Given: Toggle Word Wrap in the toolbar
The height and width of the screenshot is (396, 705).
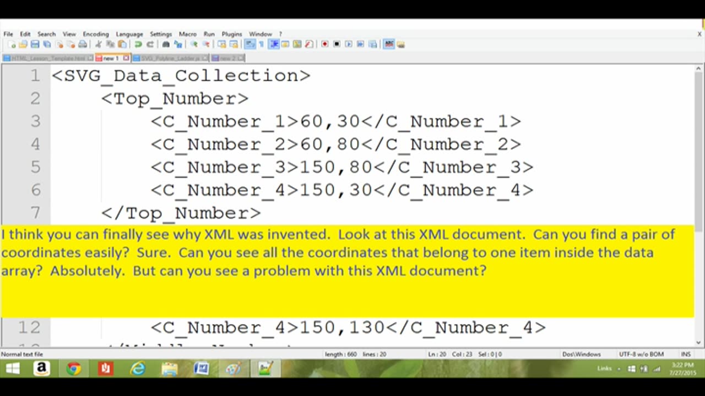Looking at the screenshot, I should coord(250,45).
